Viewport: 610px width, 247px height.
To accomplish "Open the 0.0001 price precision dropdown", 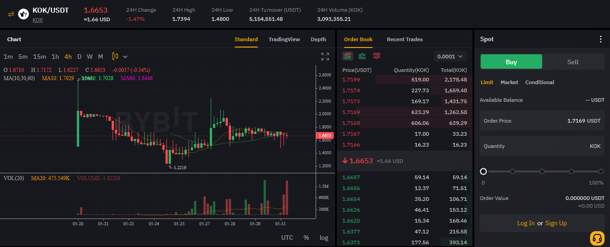I will (x=450, y=57).
